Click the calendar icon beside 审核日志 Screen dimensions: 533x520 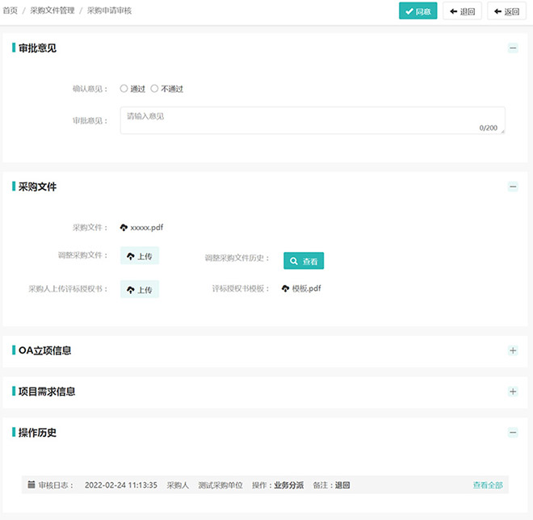click(31, 485)
